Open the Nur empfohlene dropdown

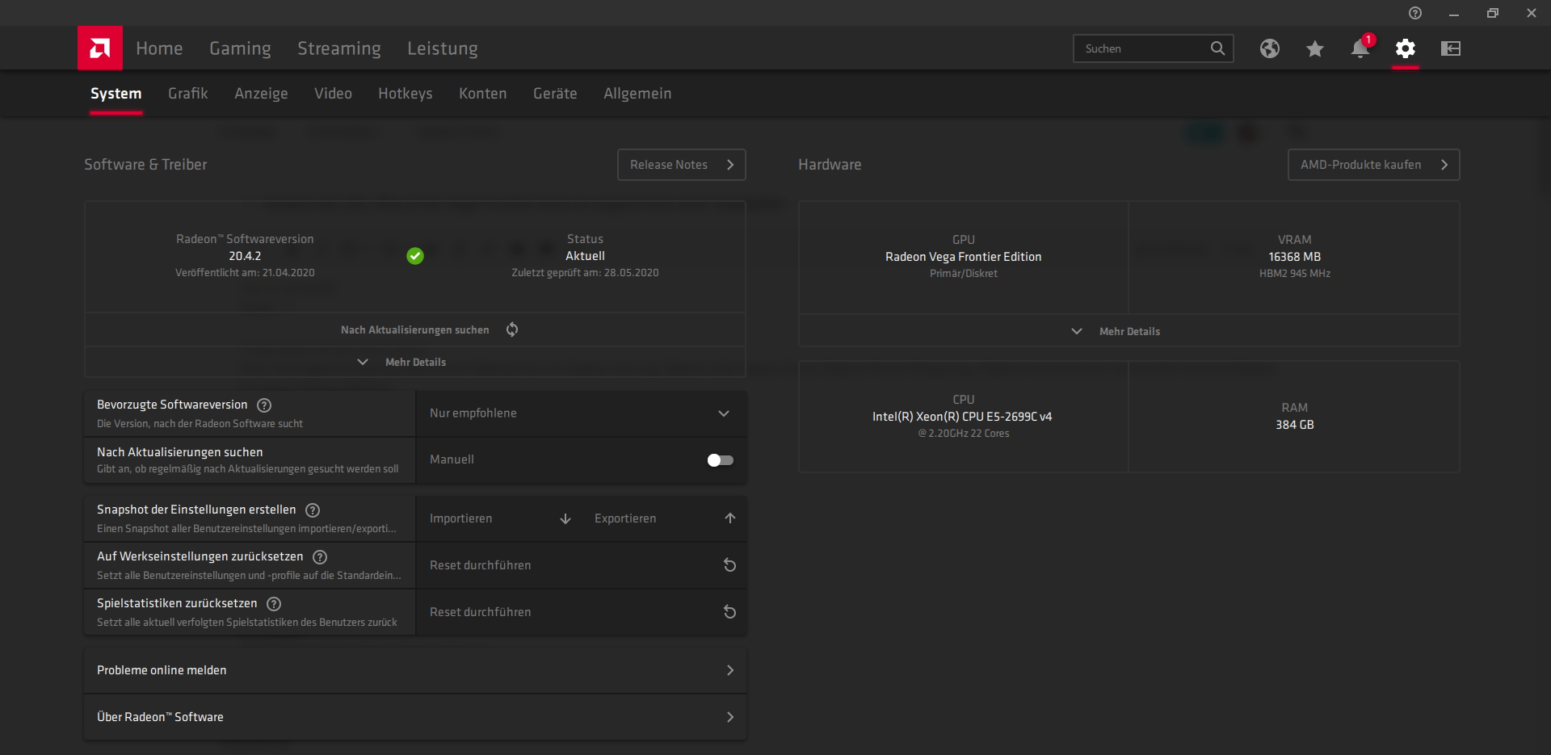[x=581, y=413]
